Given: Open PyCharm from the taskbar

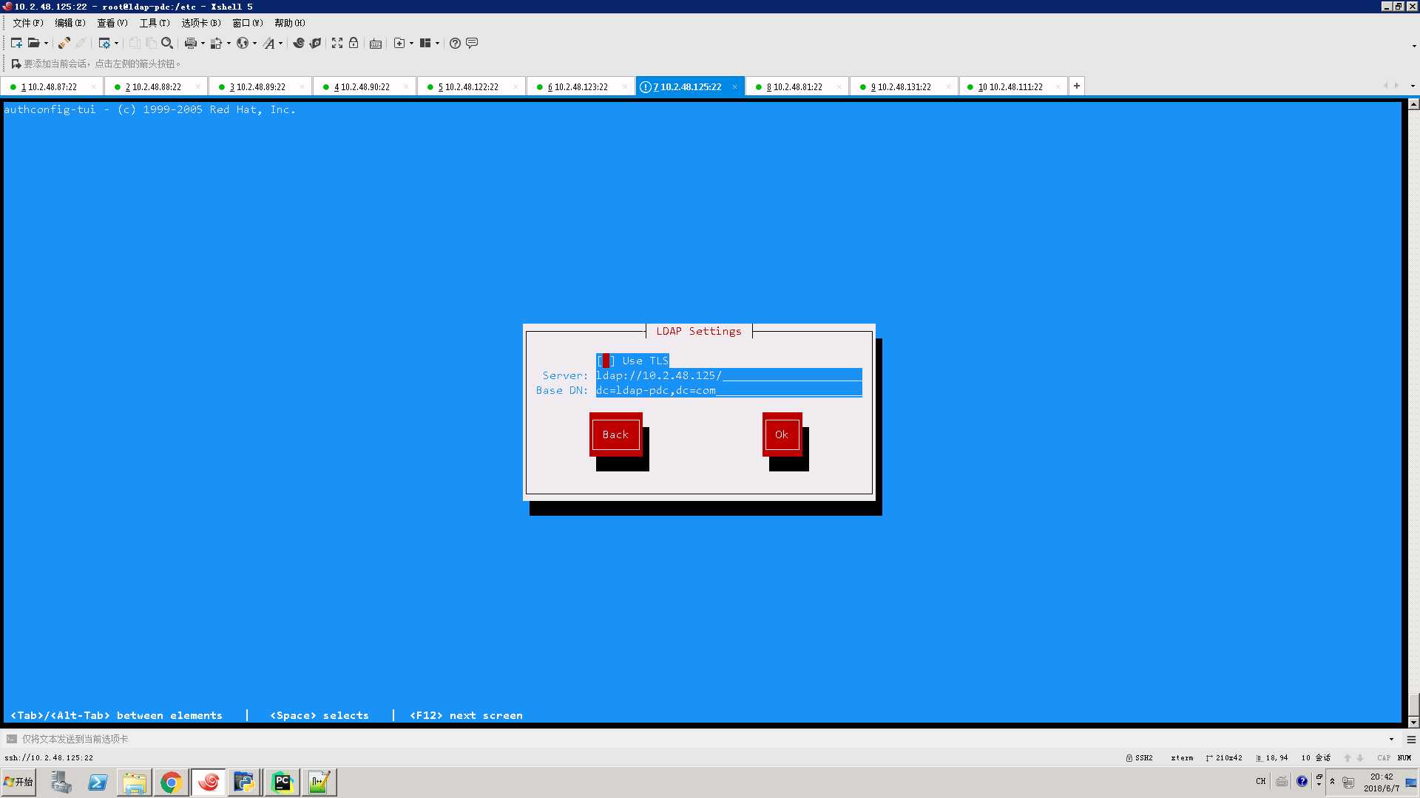Looking at the screenshot, I should (x=282, y=782).
